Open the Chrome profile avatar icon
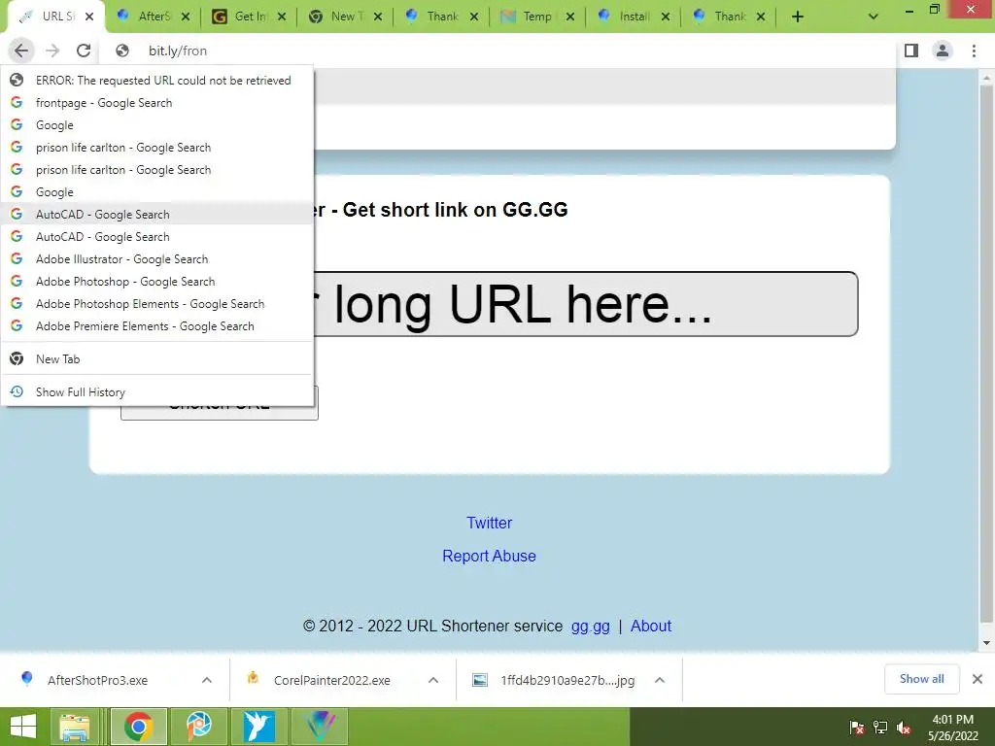This screenshot has height=746, width=995. click(x=943, y=51)
